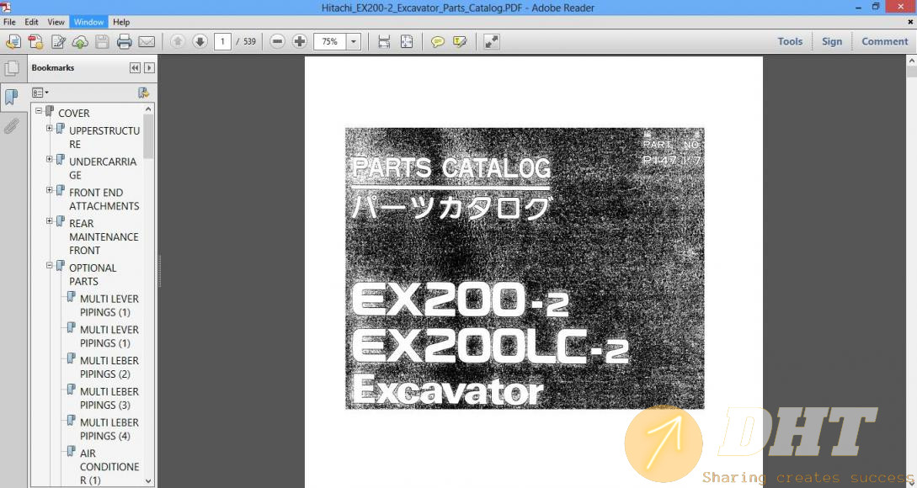The width and height of the screenshot is (917, 488).
Task: Expand the UPPERSTRUCTURE bookmark node
Action: coord(49,128)
